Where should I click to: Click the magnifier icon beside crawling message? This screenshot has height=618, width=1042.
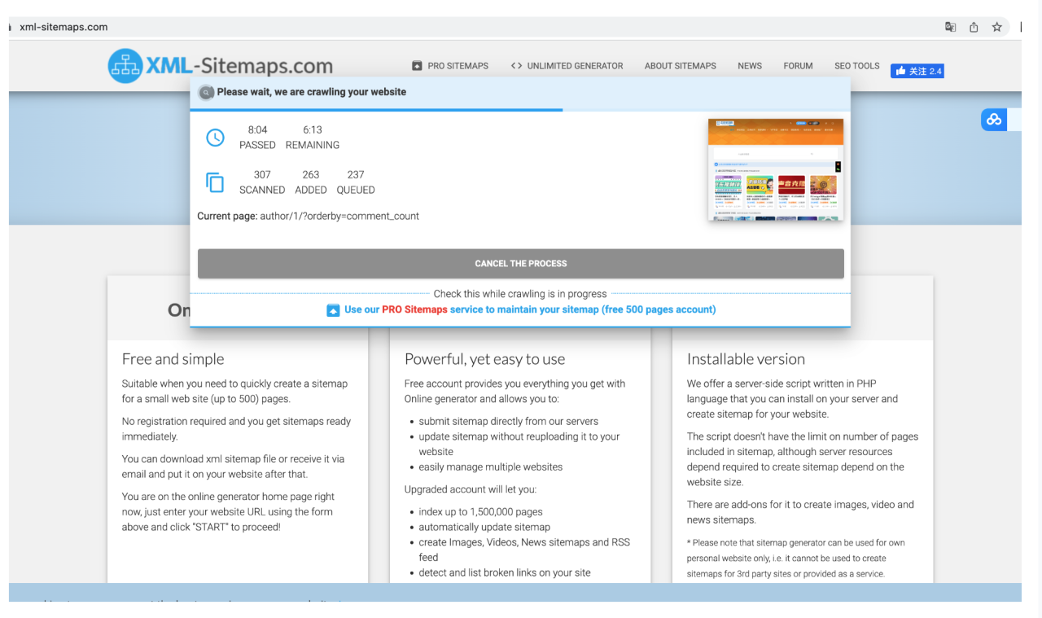[206, 92]
